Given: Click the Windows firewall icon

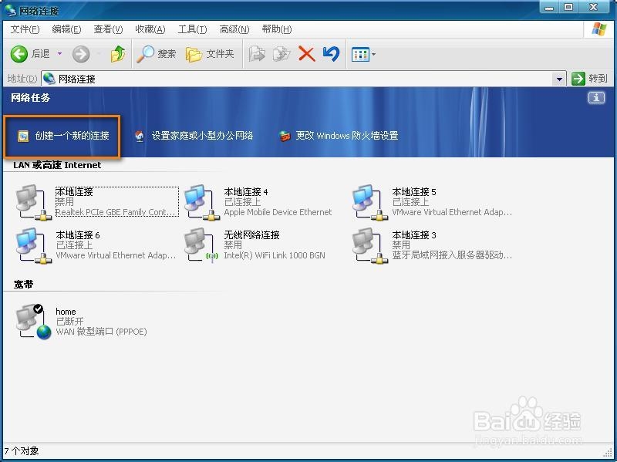Looking at the screenshot, I should click(x=285, y=137).
